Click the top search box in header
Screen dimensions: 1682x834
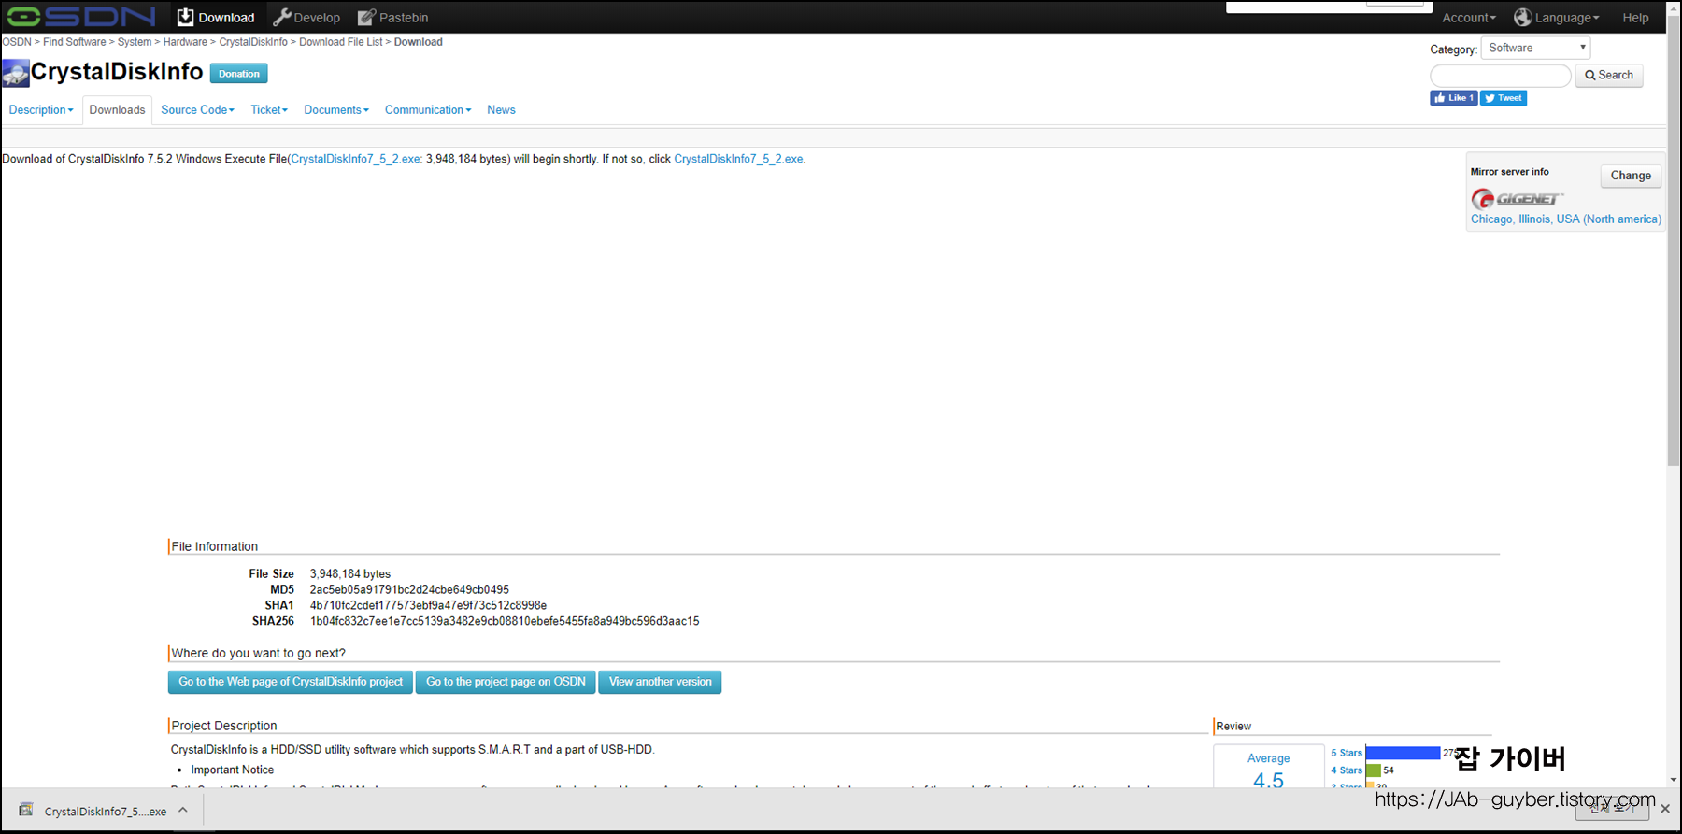coord(1329,7)
